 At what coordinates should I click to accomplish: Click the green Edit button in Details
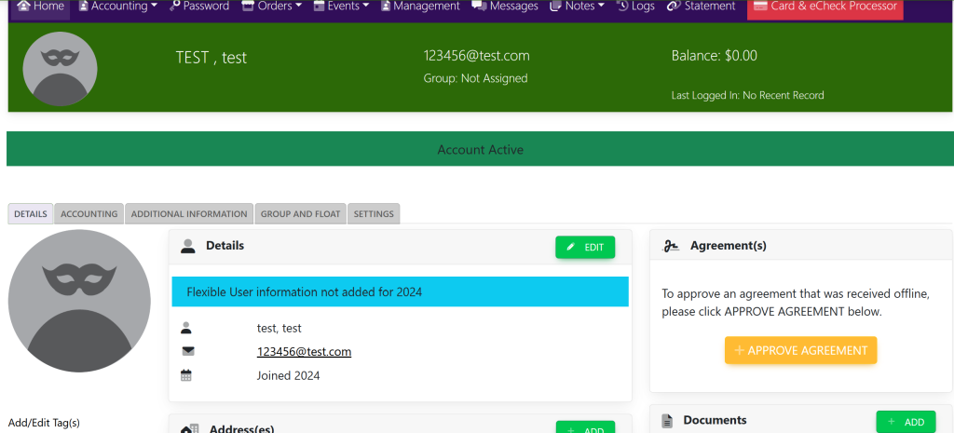(585, 247)
